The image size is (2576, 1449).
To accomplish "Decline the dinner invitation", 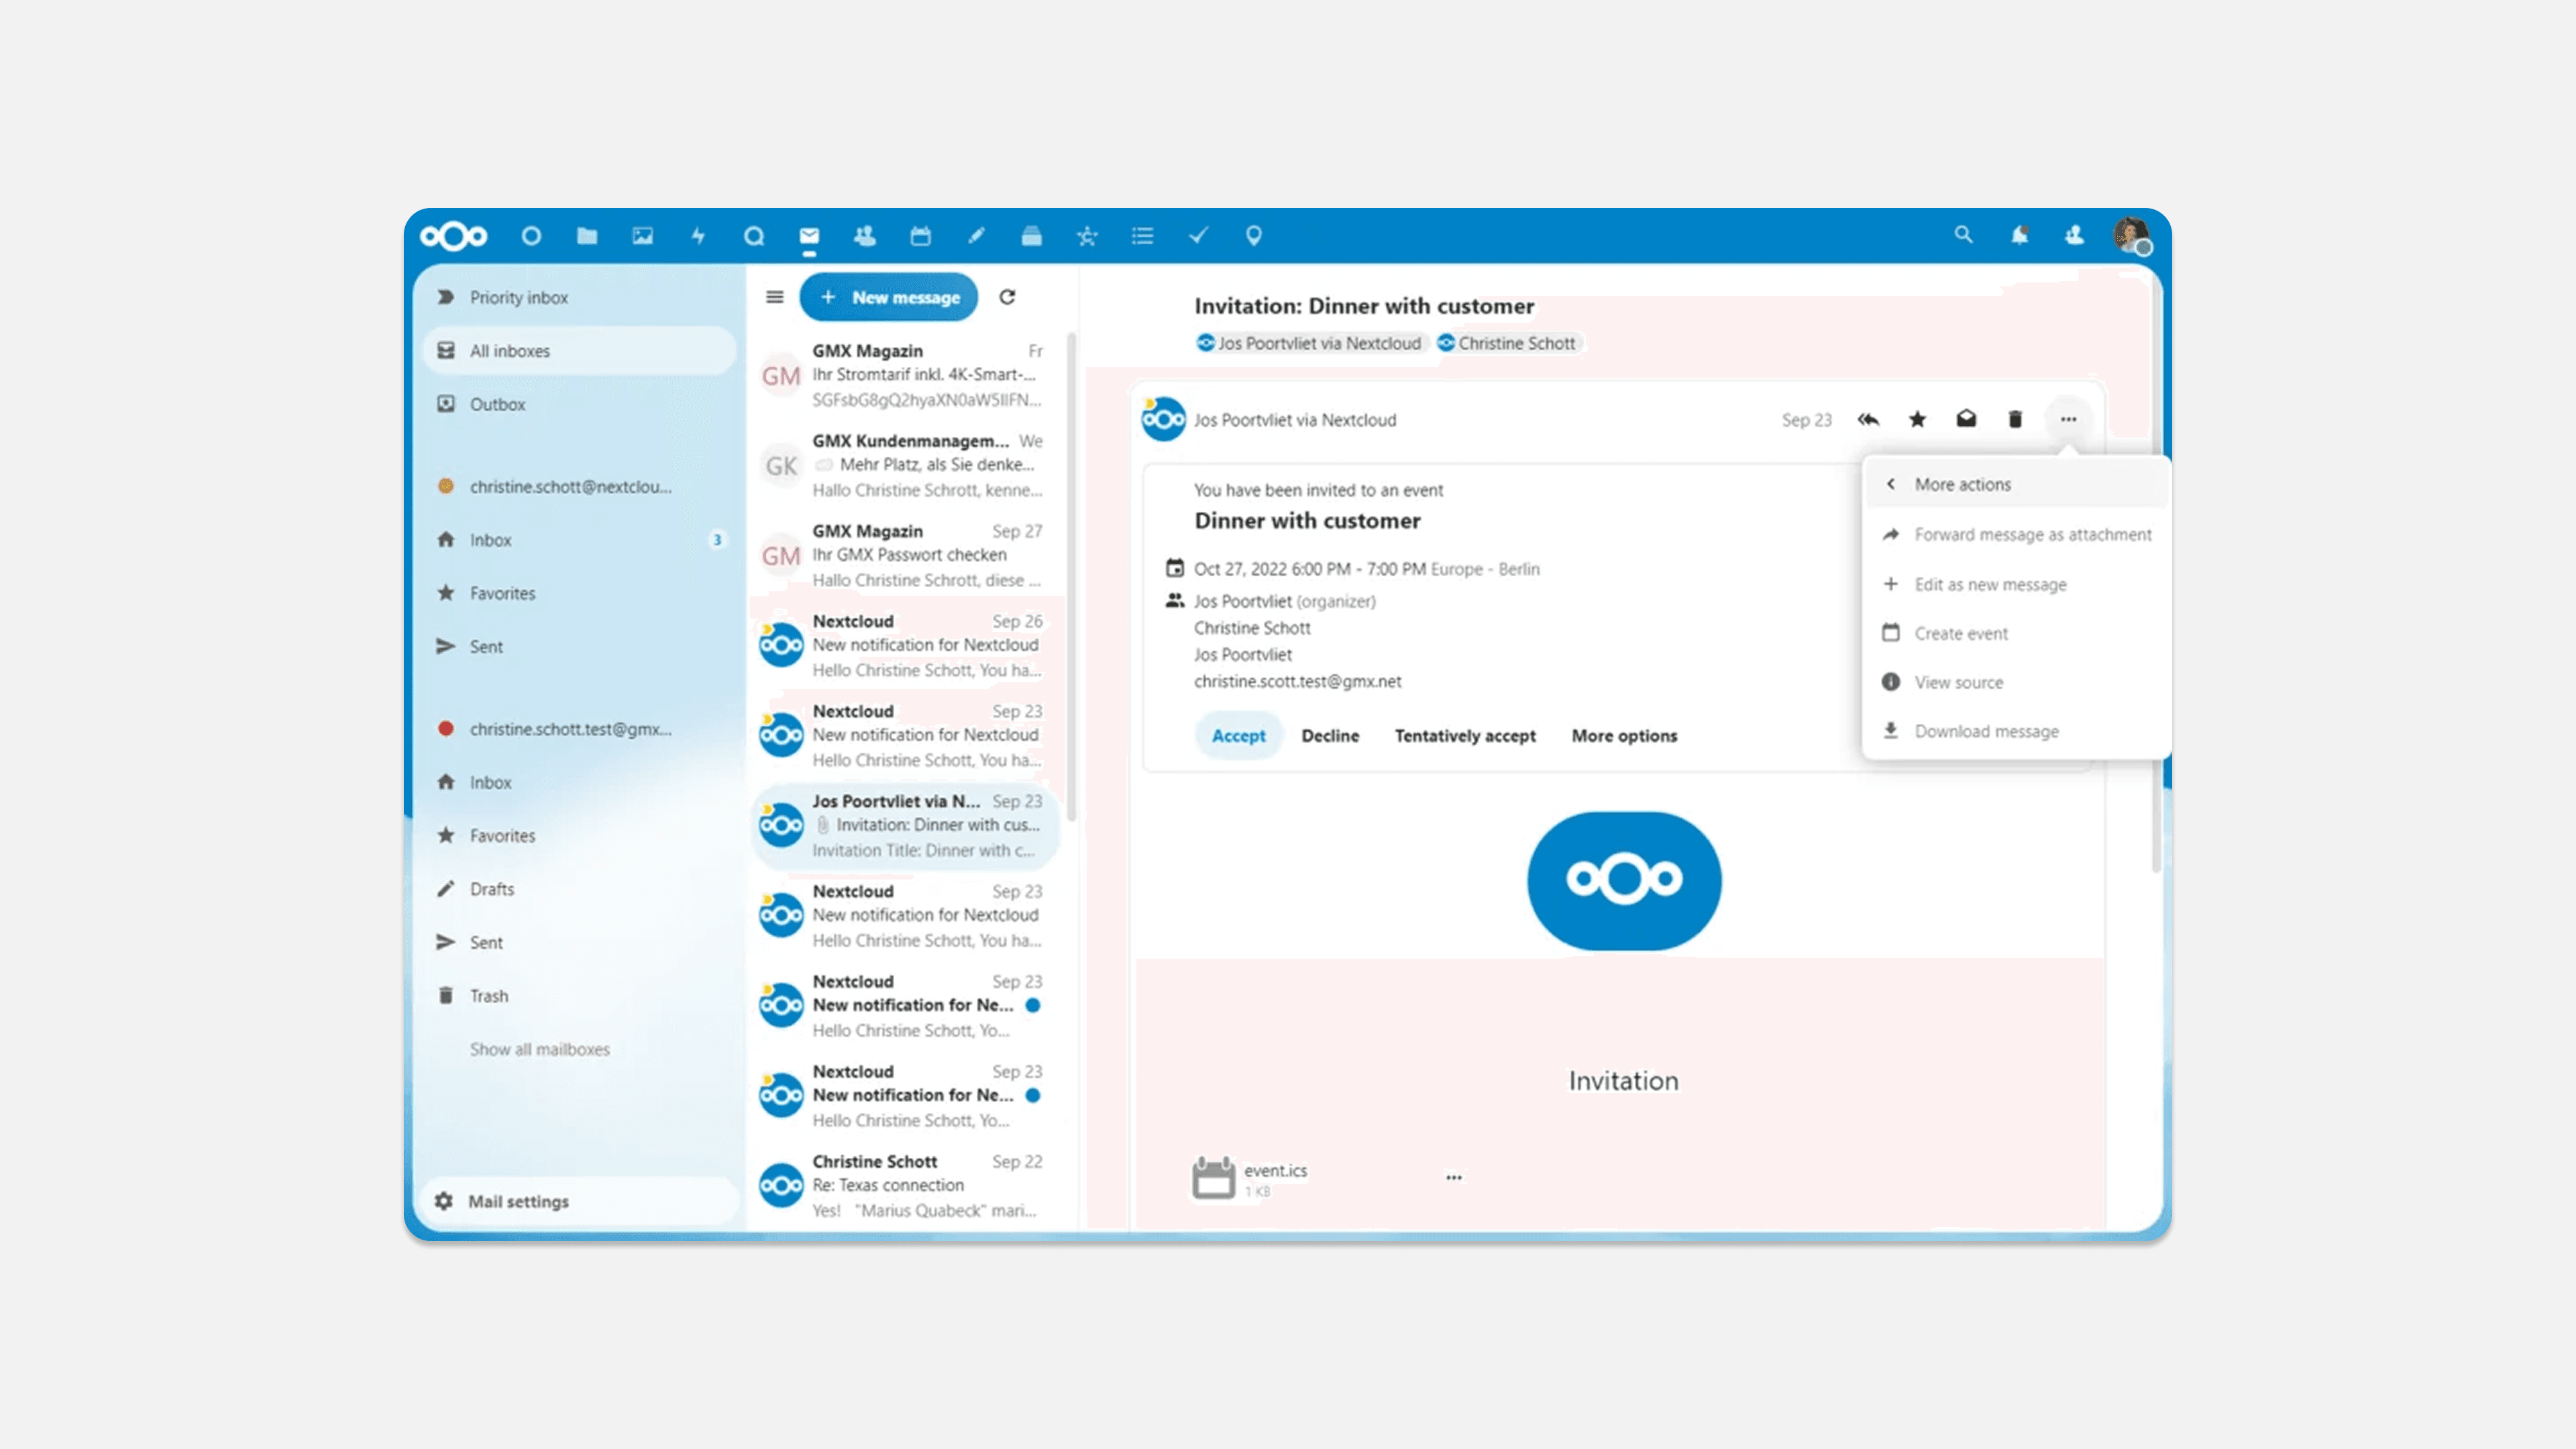I will pos(1330,736).
